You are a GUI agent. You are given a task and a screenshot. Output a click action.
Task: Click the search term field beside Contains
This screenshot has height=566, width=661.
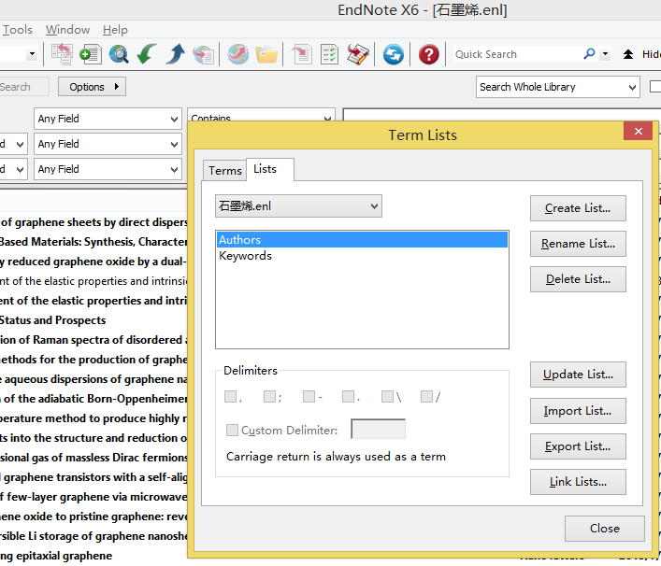click(x=502, y=115)
